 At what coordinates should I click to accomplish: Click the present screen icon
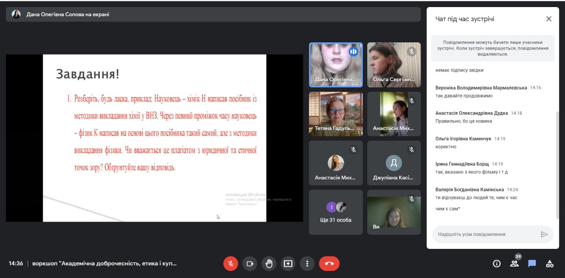(288, 263)
